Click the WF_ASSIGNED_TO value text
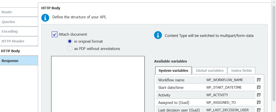Screen dimensions: 276x112 tap(221, 102)
